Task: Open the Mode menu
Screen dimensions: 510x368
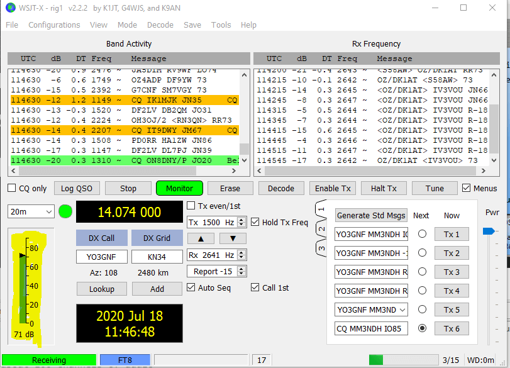Action: 127,25
